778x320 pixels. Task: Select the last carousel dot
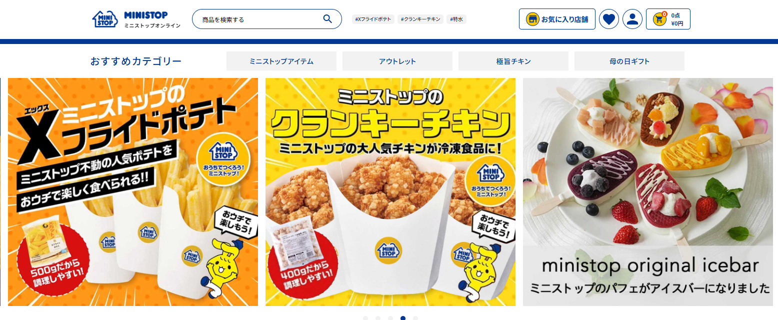pyautogui.click(x=415, y=318)
